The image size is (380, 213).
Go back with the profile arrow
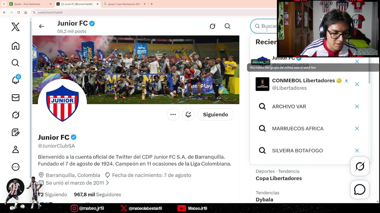41,26
